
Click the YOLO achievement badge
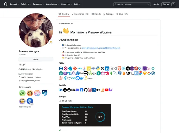[x=37, y=93]
